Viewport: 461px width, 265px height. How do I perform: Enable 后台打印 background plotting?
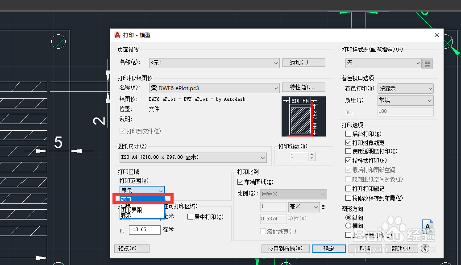pyautogui.click(x=348, y=133)
